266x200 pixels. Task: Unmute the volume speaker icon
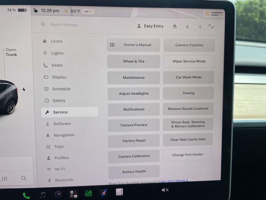(x=165, y=190)
